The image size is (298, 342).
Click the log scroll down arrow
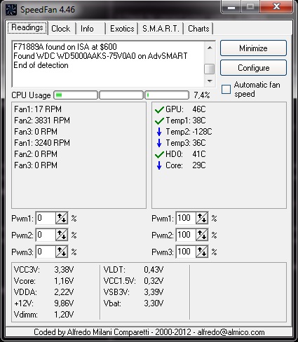point(210,81)
